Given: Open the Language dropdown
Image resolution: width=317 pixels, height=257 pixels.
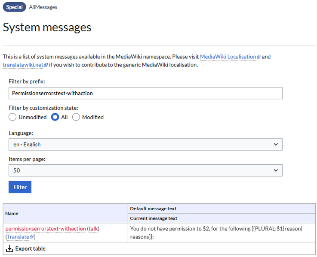Looking at the screenshot, I should [x=145, y=145].
